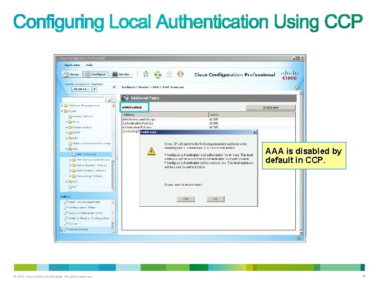This screenshot has width=379, height=284.
Task: Click the Configuration Editor utility wrench icon
Action: pos(66,207)
